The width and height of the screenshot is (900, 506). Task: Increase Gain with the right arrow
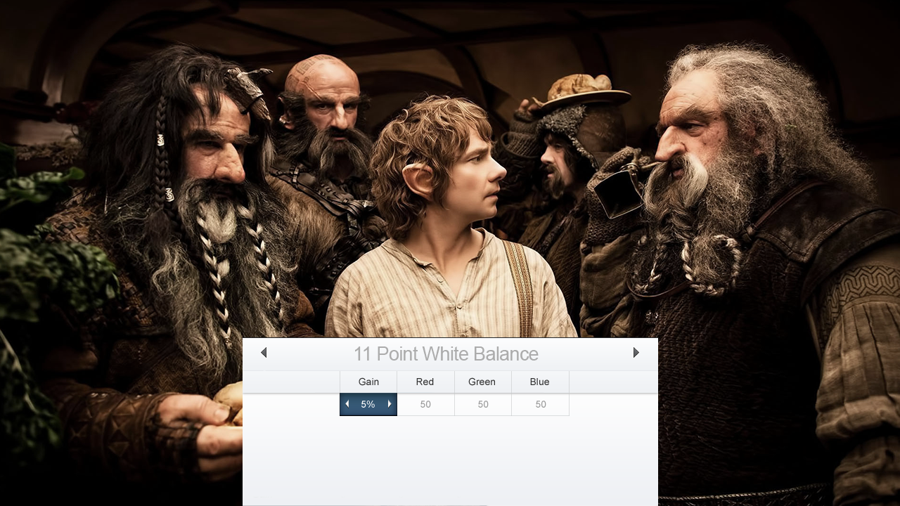pos(390,404)
